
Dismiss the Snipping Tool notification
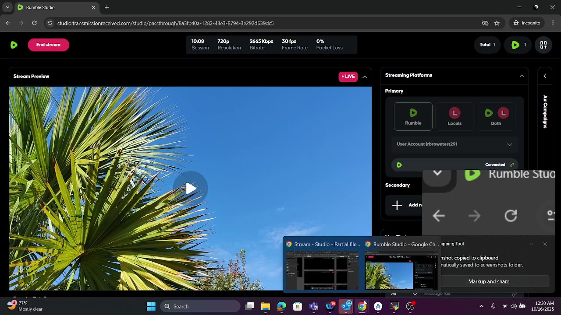(545, 244)
